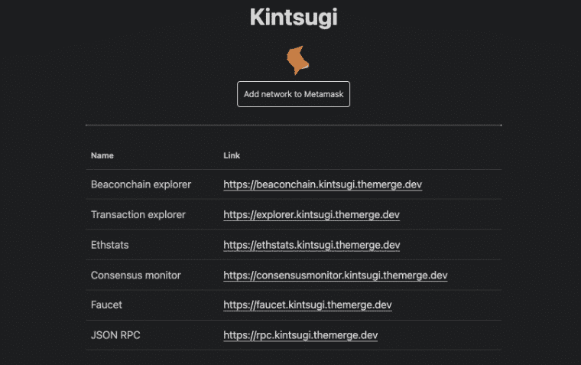581x365 pixels.
Task: Open the consensusmonitor.kintsugi.themerge.dev link
Action: tap(336, 275)
